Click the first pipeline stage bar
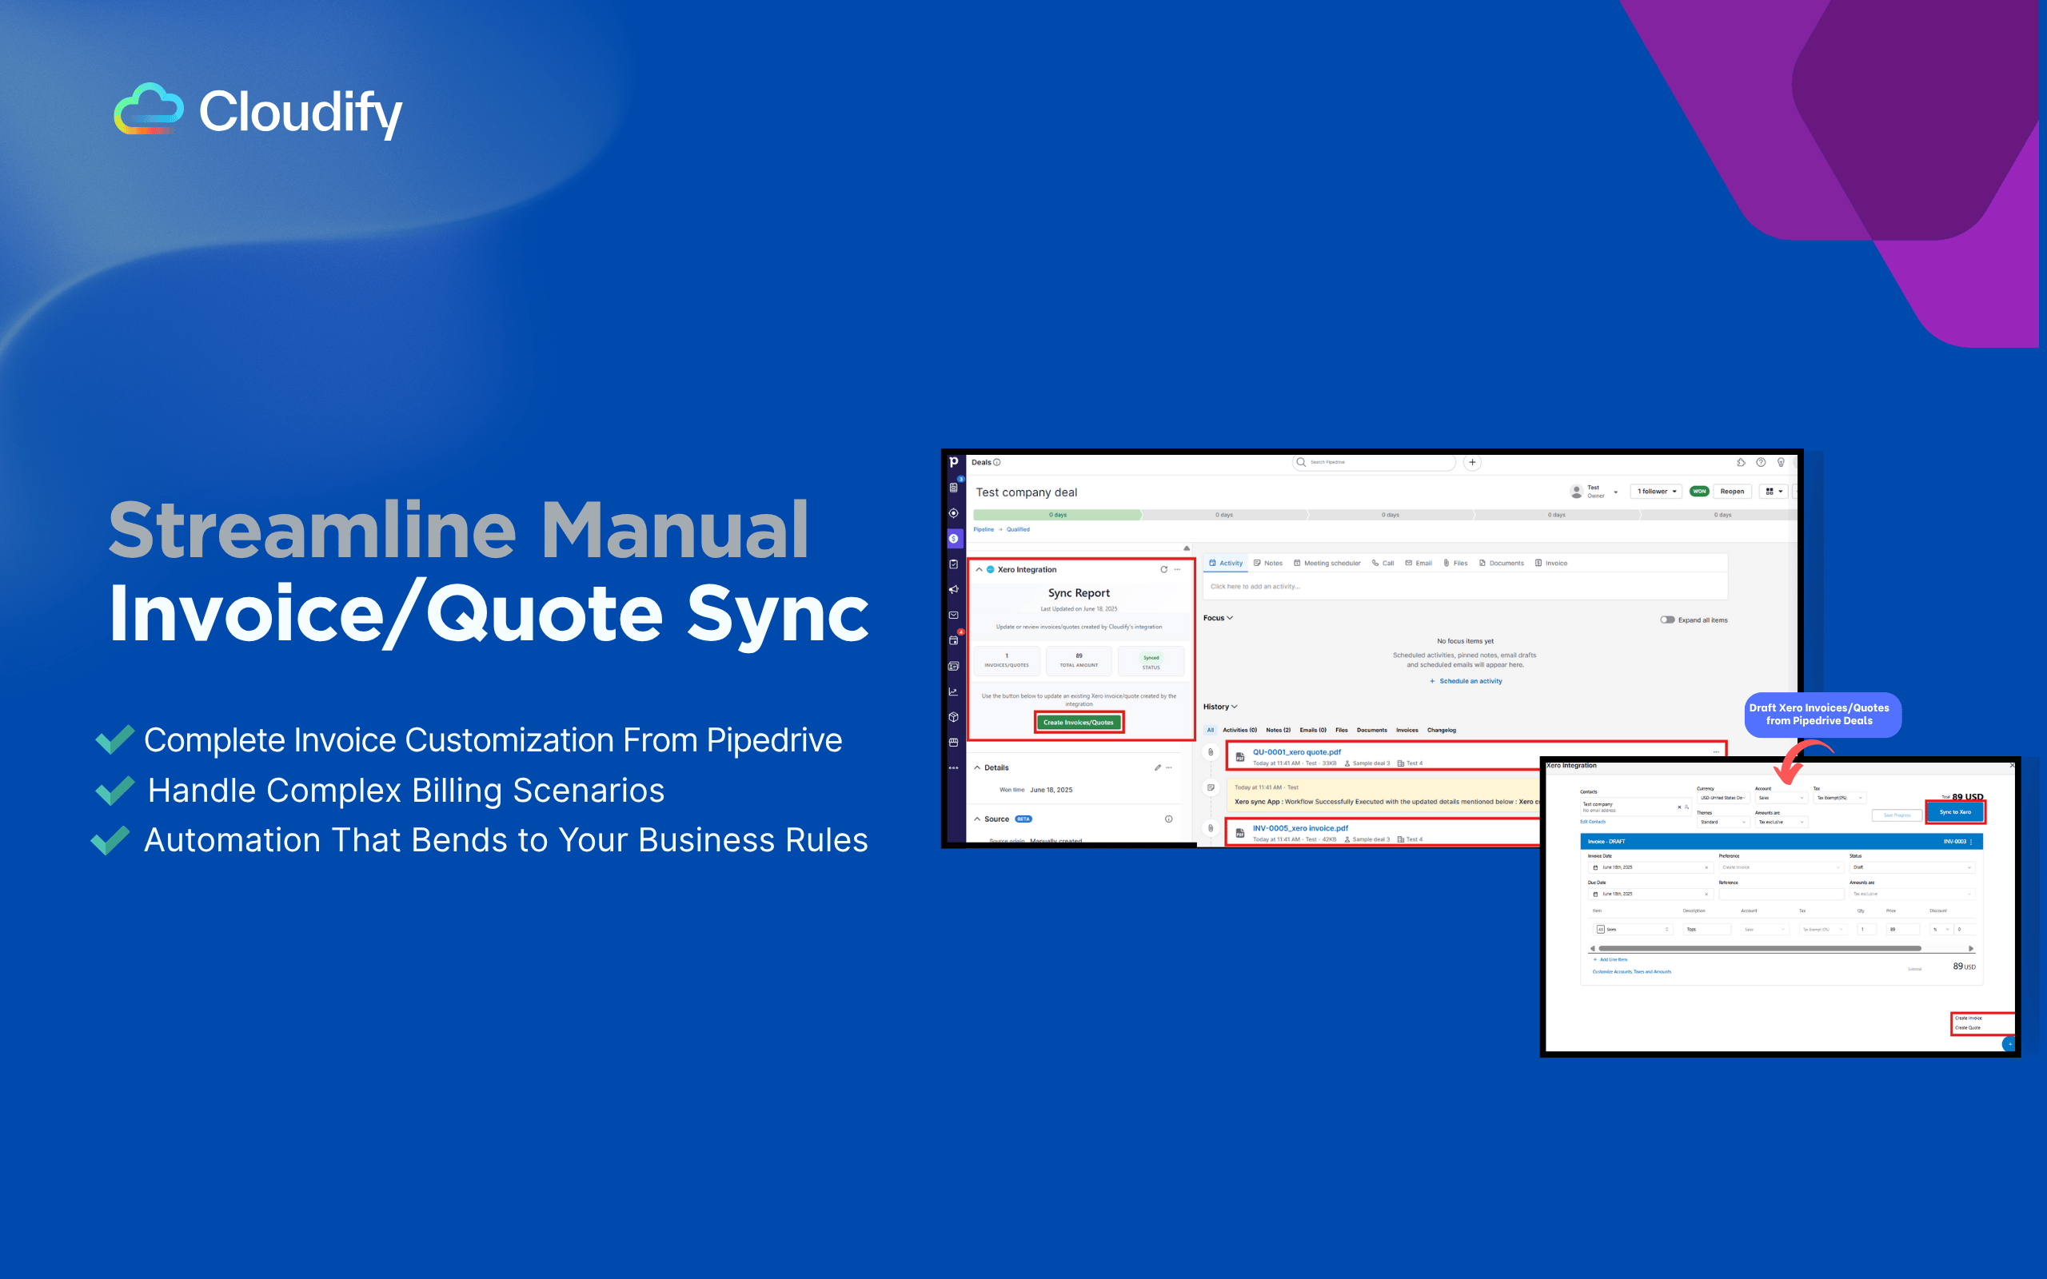Viewport: 2047px width, 1279px height. point(1057,515)
